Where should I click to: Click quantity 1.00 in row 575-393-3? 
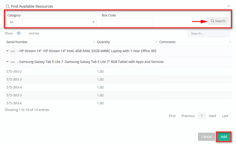click(100, 80)
